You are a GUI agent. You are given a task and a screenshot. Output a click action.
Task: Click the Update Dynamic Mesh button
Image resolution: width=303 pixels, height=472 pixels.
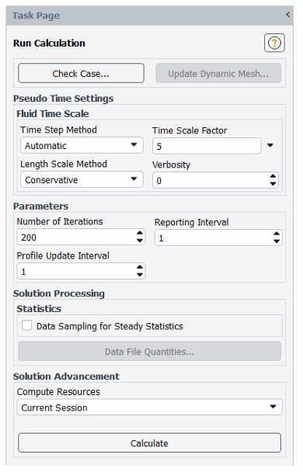pyautogui.click(x=218, y=74)
